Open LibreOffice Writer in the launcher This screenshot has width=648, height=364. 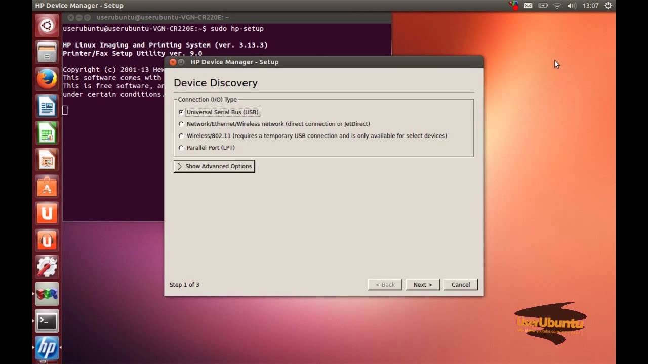pyautogui.click(x=47, y=106)
